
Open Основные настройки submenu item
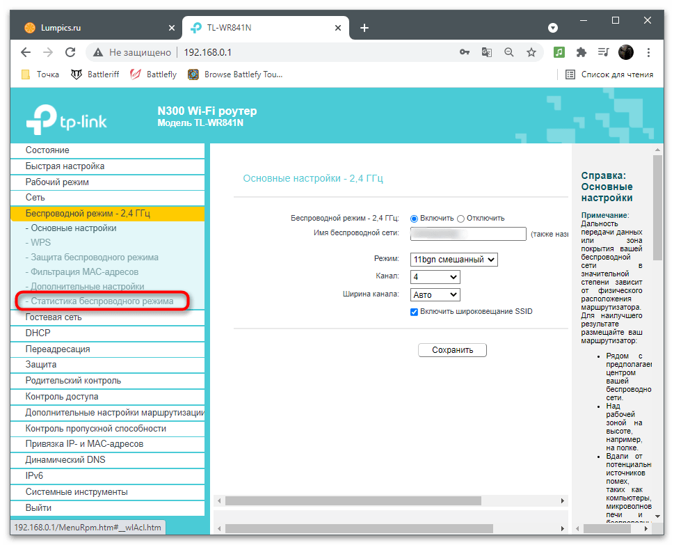click(x=71, y=228)
